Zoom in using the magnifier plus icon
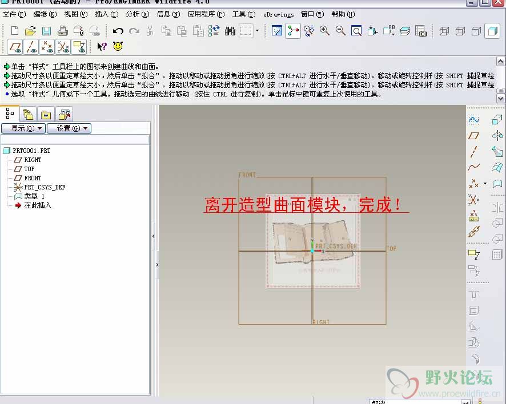Image resolution: width=506 pixels, height=404 pixels. pyautogui.click(x=324, y=31)
